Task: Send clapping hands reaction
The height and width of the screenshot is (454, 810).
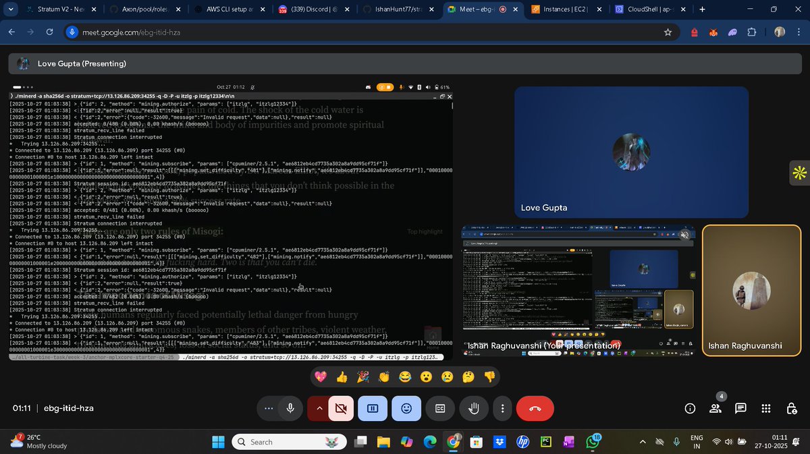Action: tap(384, 376)
